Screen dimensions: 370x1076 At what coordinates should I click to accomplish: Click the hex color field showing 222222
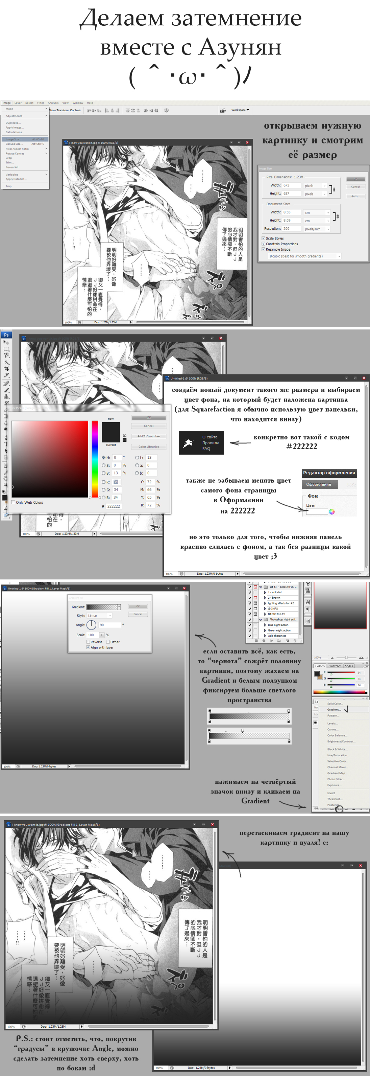(x=114, y=506)
